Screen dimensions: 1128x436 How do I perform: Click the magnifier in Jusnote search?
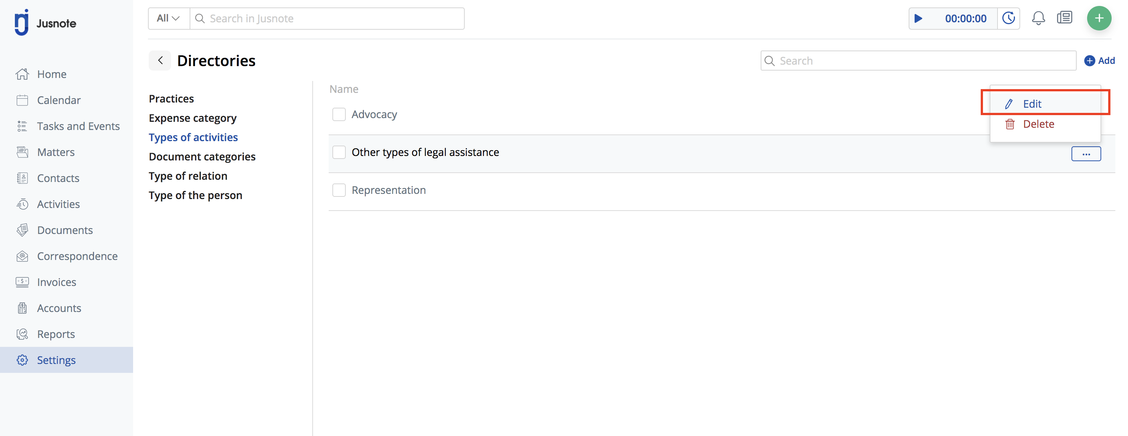[200, 18]
